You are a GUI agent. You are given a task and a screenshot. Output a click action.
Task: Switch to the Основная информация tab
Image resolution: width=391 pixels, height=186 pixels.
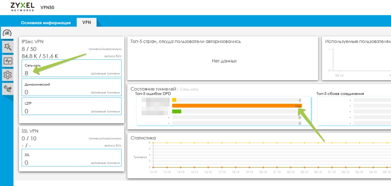click(x=46, y=23)
